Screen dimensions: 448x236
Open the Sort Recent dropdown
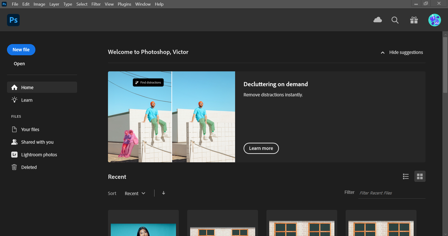point(135,193)
